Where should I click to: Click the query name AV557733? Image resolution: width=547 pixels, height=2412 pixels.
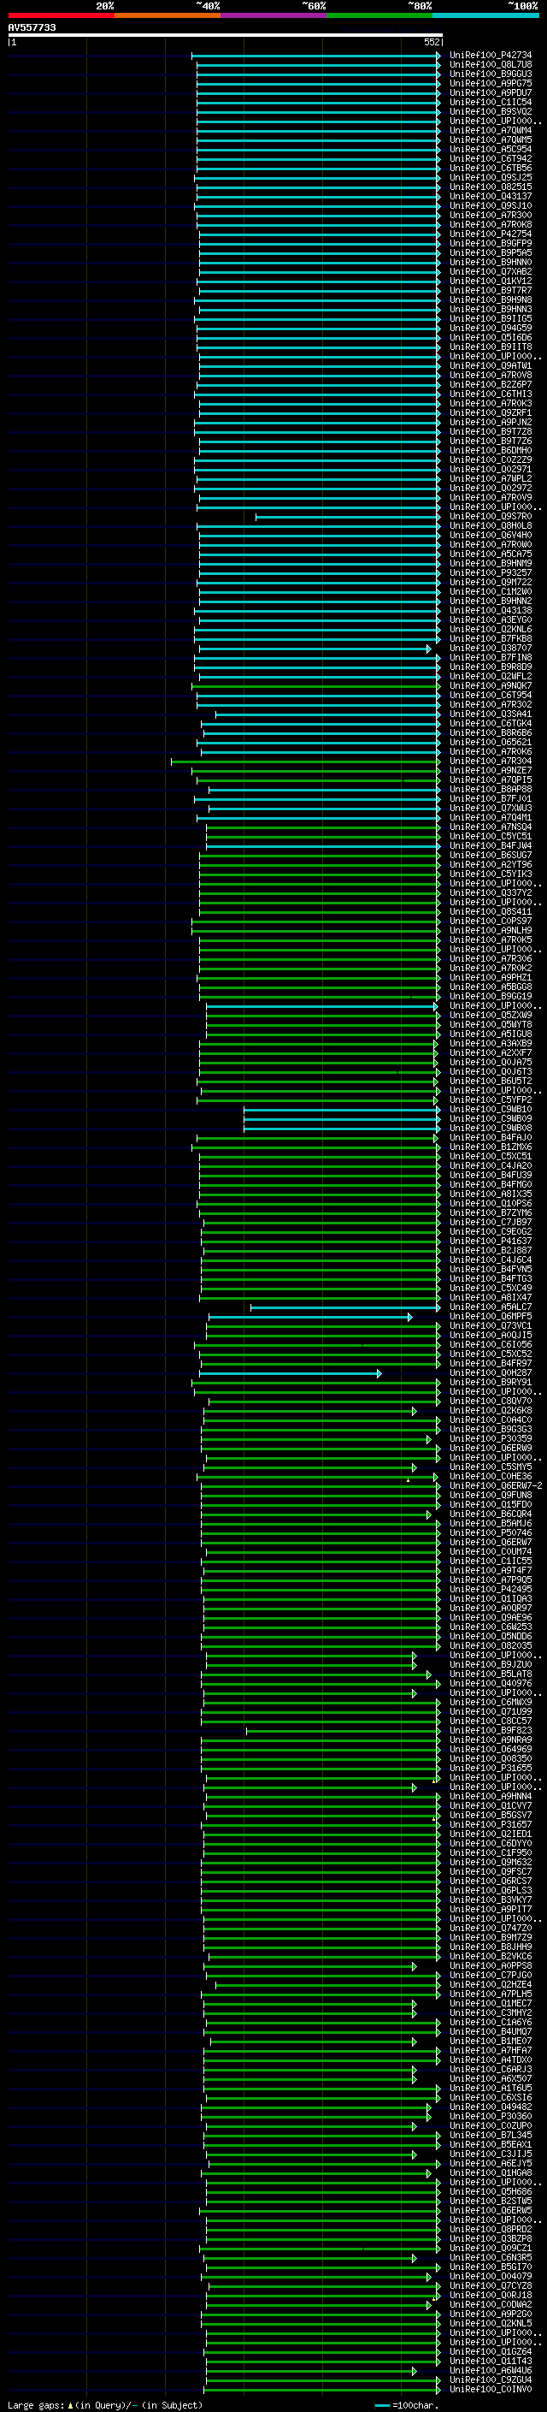[32, 28]
